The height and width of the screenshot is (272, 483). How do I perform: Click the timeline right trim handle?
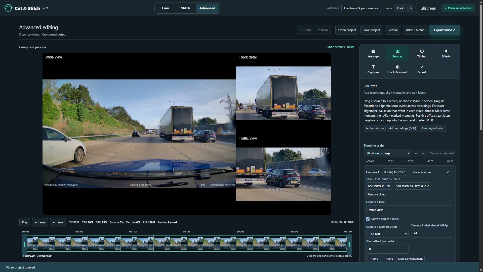coord(349,244)
